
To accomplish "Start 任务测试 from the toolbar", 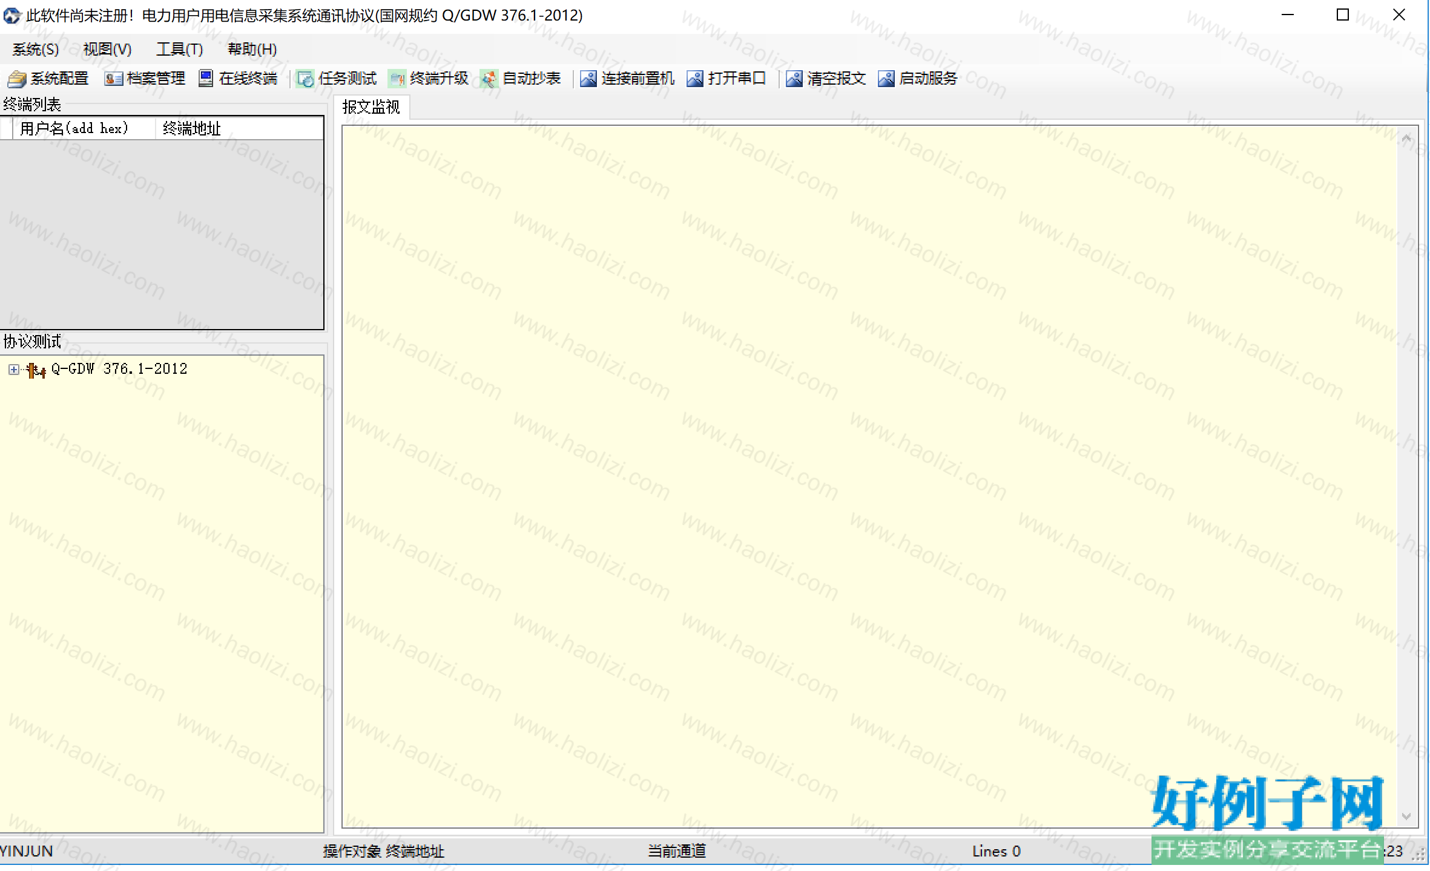I will point(348,79).
